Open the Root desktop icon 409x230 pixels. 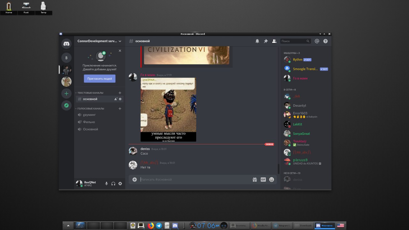click(x=26, y=8)
